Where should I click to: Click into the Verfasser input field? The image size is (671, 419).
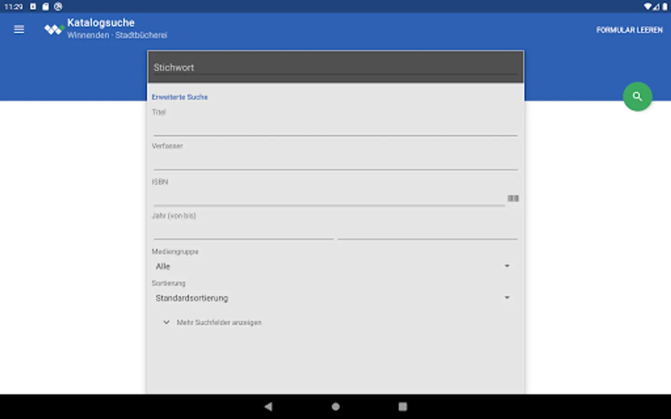click(x=335, y=162)
